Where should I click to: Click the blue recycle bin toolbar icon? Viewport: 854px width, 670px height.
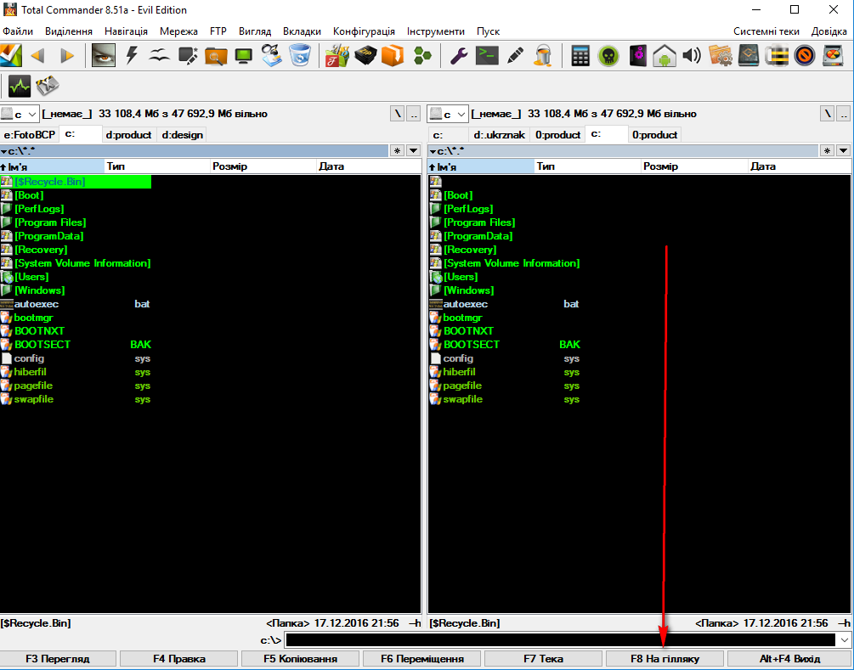[x=300, y=55]
